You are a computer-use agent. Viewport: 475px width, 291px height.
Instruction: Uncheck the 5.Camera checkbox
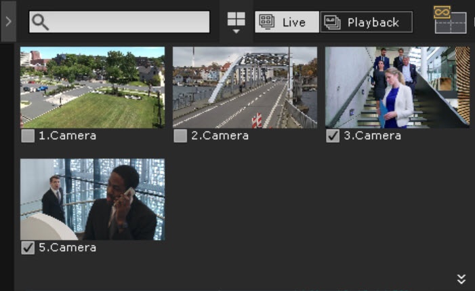(x=28, y=248)
